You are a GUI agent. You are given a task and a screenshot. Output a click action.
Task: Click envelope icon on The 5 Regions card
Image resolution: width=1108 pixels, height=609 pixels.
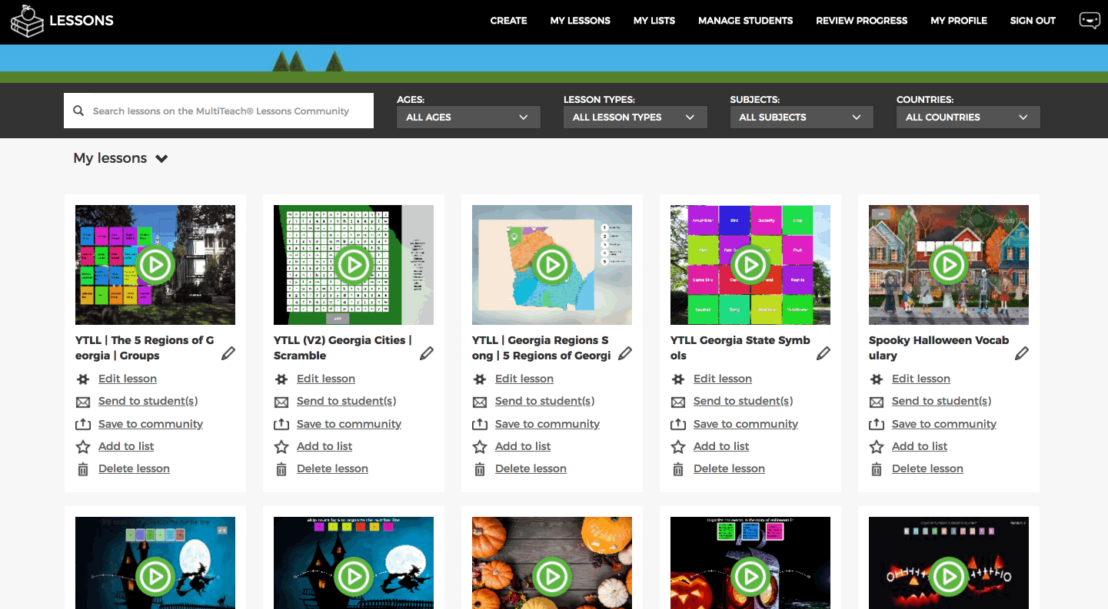tap(83, 402)
